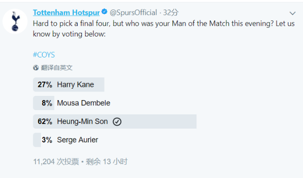Screen dimensions: 303x178
Task: Click the 62% result bar percentage
Action: click(45, 122)
